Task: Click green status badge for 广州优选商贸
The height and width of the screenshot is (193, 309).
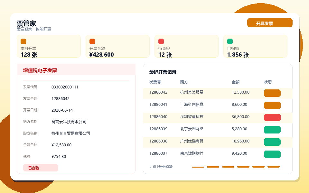Action: point(272,142)
